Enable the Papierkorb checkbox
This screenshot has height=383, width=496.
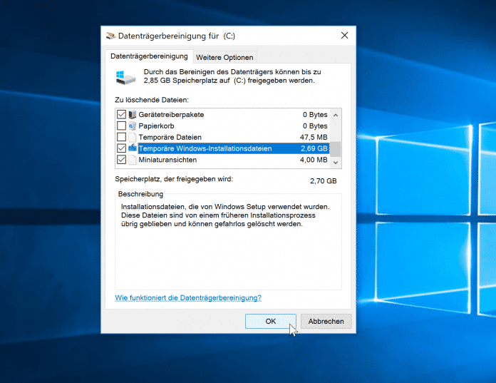(121, 126)
